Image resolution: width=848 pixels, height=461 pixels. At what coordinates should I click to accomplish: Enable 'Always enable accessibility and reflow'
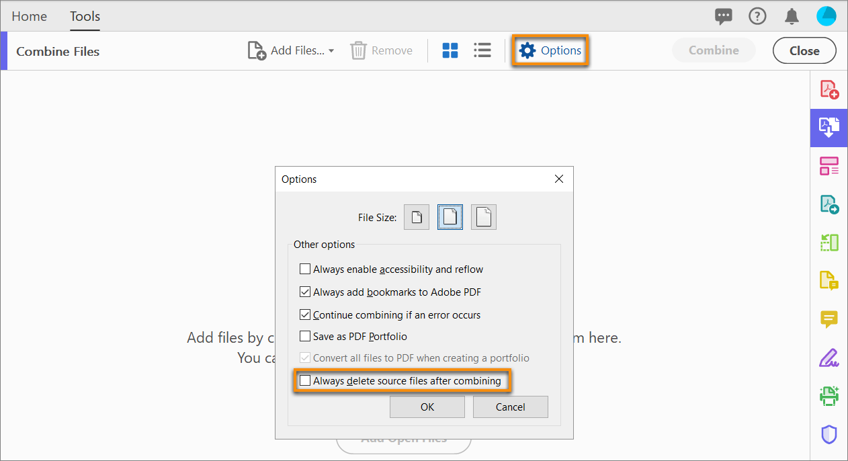click(305, 268)
